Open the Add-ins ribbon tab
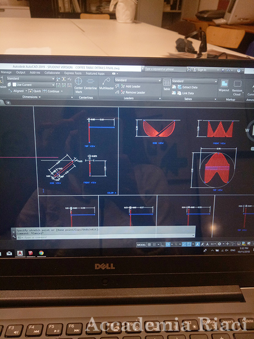 (x=35, y=72)
